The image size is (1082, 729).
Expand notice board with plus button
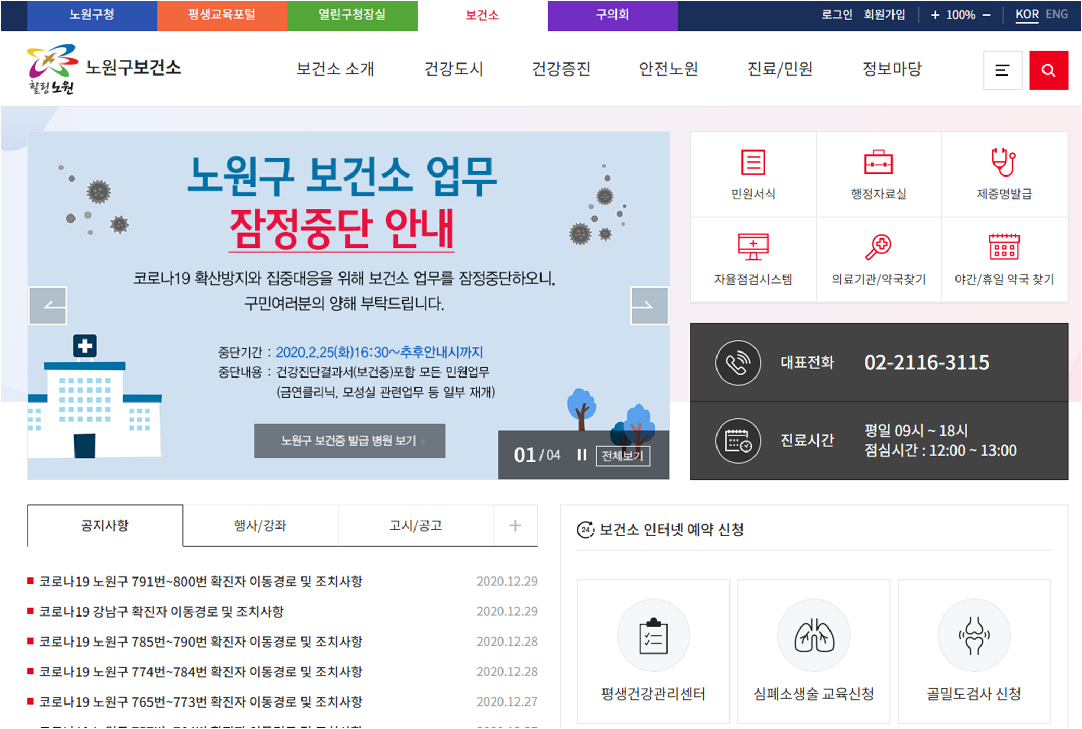point(515,525)
